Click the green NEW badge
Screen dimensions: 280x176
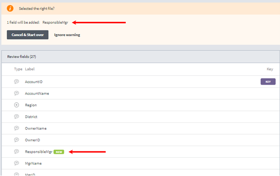click(x=59, y=152)
